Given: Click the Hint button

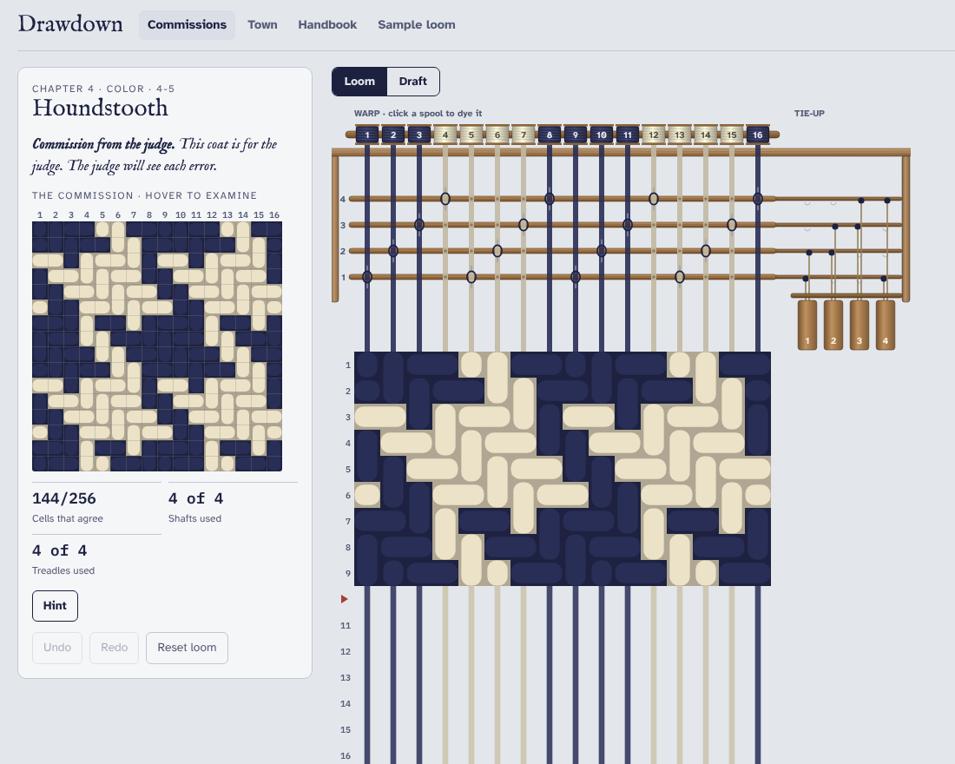Looking at the screenshot, I should [x=55, y=606].
